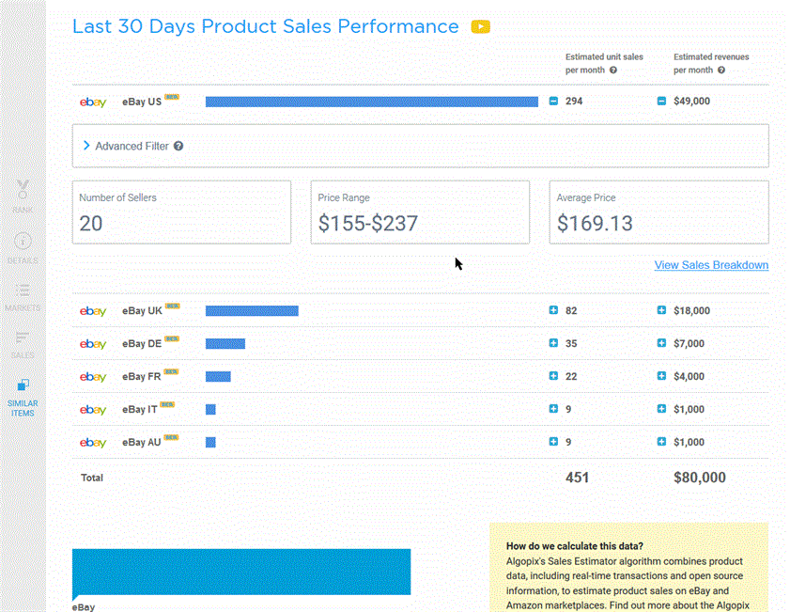Click 'How do we calculate this data?' heading
This screenshot has height=612, width=790.
tap(574, 546)
